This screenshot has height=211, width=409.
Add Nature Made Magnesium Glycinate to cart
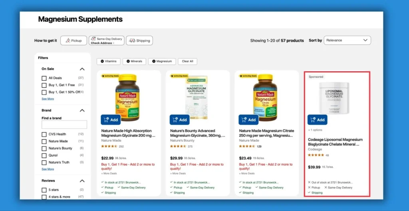[111, 120]
